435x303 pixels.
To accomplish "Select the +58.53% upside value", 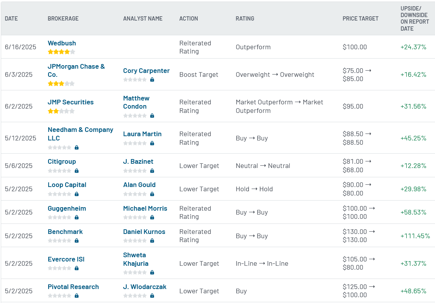I will pyautogui.click(x=413, y=212).
